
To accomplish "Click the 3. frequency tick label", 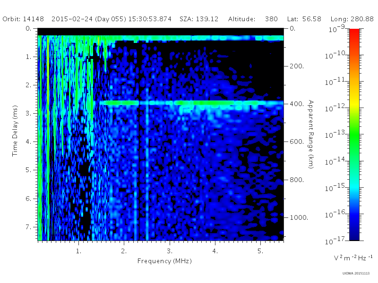I will pyautogui.click(x=170, y=251).
